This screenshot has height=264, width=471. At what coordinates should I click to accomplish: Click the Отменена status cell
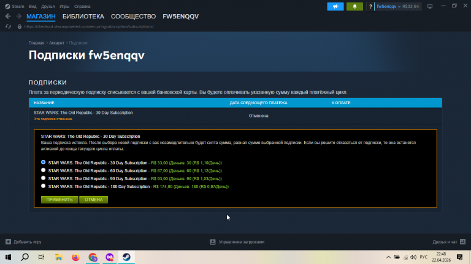click(258, 116)
